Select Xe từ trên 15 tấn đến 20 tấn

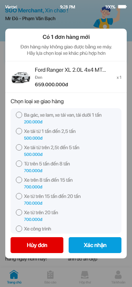click(x=19, y=196)
